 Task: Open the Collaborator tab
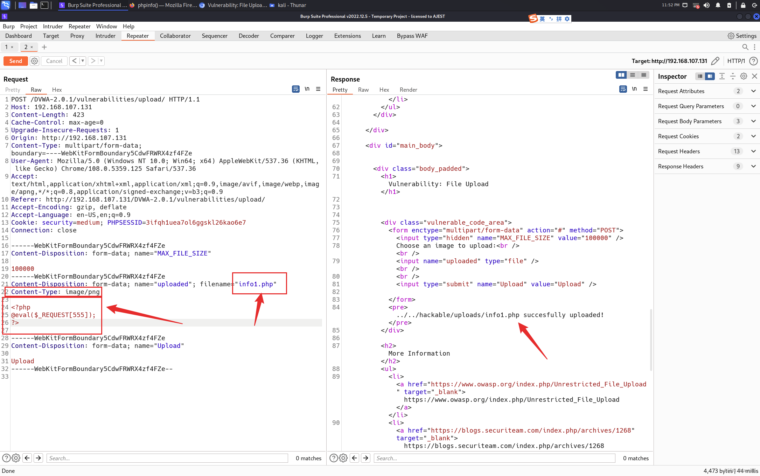pos(175,36)
